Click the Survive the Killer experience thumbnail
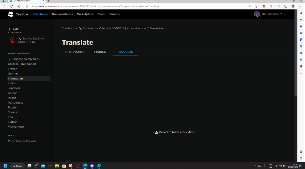This screenshot has width=305, height=169. (x=12, y=40)
